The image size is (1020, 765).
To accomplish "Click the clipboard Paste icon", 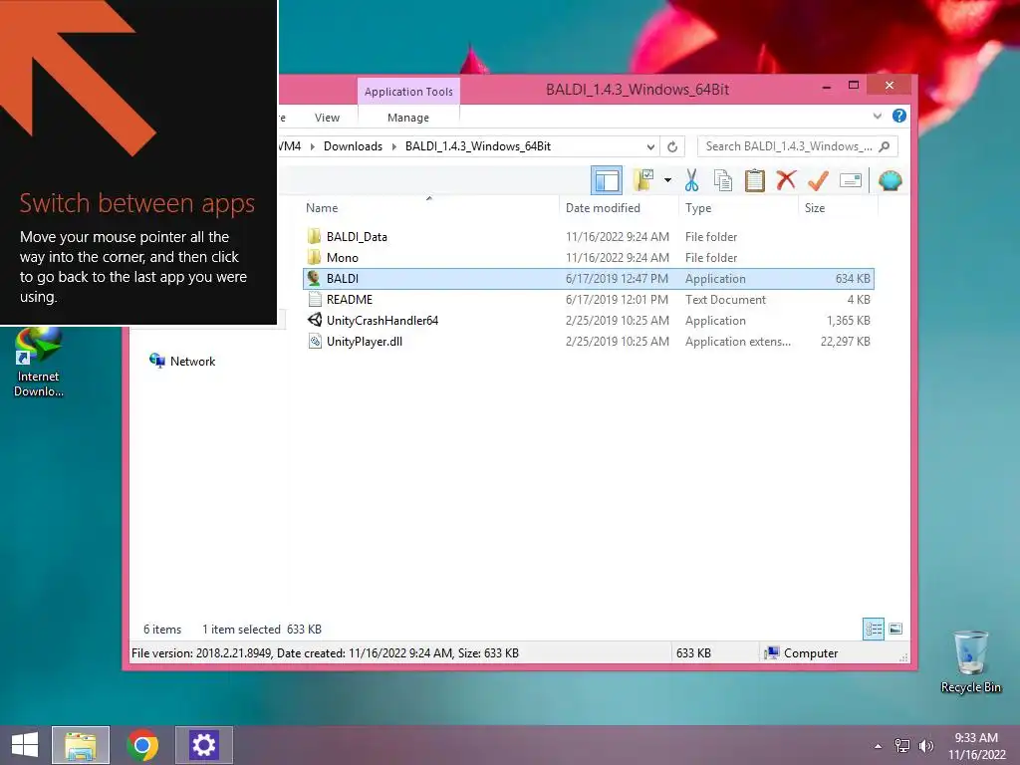I will [x=755, y=180].
